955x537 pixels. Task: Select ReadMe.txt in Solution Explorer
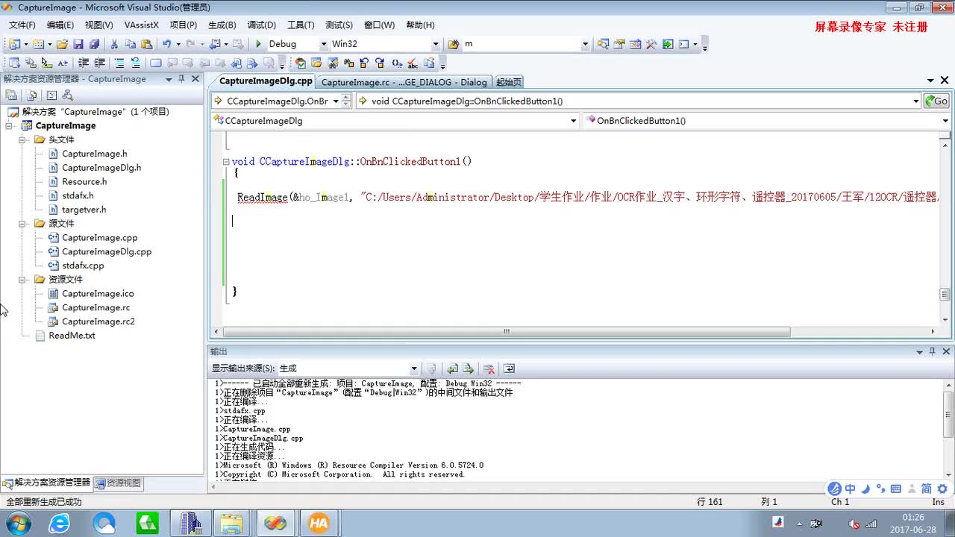pos(72,335)
